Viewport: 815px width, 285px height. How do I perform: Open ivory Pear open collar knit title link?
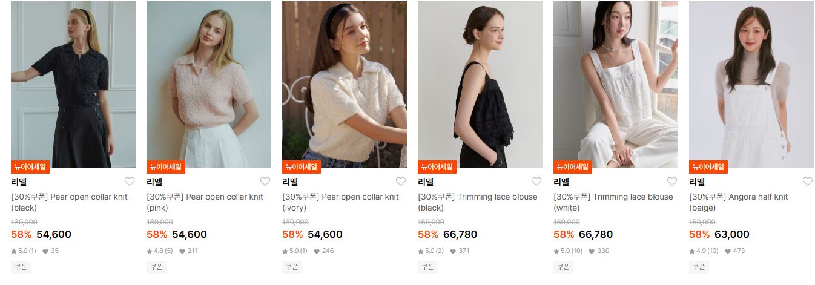coord(340,202)
